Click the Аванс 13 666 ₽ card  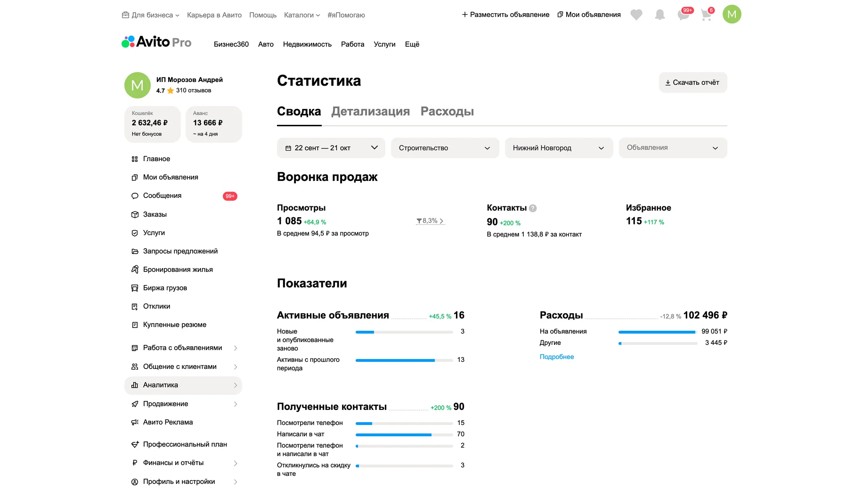tap(214, 124)
